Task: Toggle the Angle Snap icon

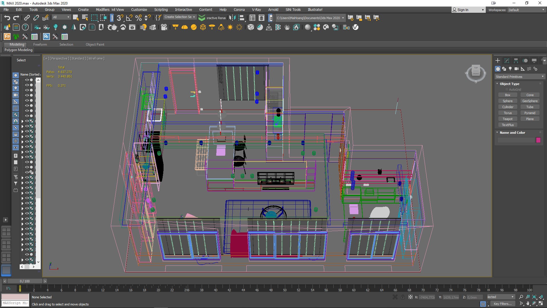Action: pyautogui.click(x=129, y=18)
